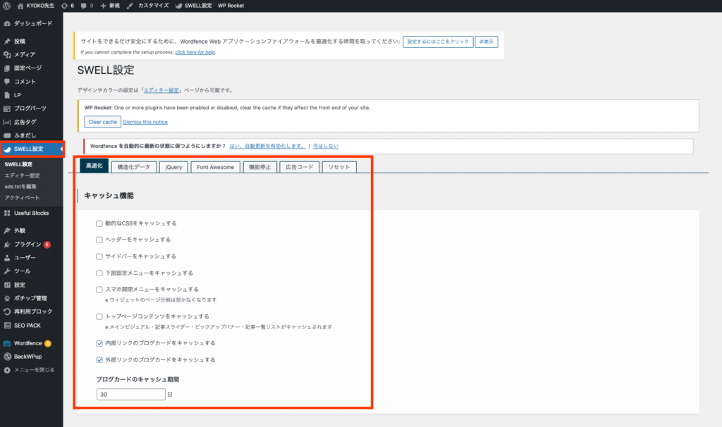Open ユーザー in the sidebar
722x427 pixels.
point(31,258)
